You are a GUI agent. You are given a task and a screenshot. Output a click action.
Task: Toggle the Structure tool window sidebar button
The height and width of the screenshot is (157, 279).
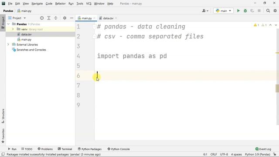pos(3,116)
